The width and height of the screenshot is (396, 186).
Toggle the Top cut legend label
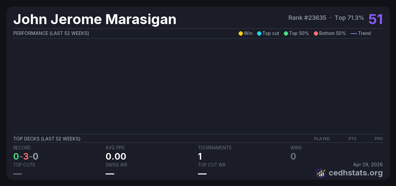[x=271, y=33]
